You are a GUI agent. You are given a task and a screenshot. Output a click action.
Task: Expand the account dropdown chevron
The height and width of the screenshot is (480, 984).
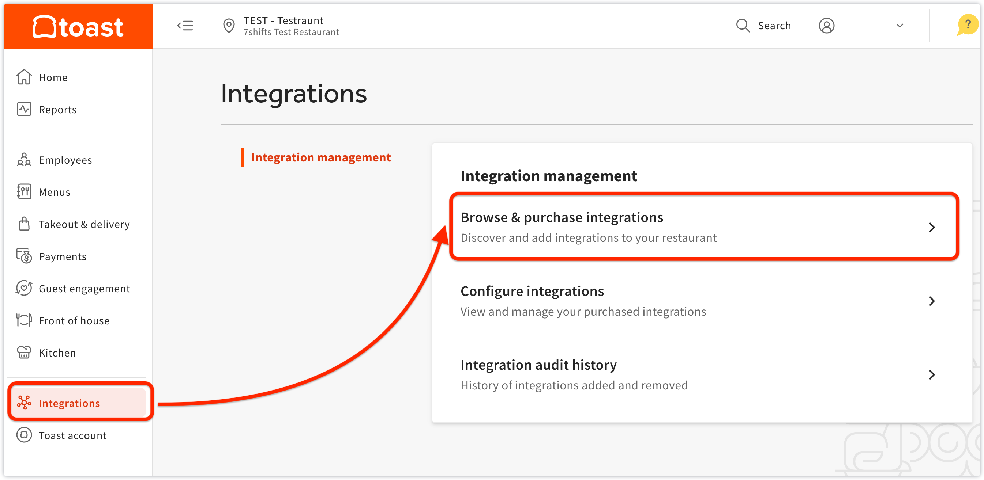(x=900, y=26)
